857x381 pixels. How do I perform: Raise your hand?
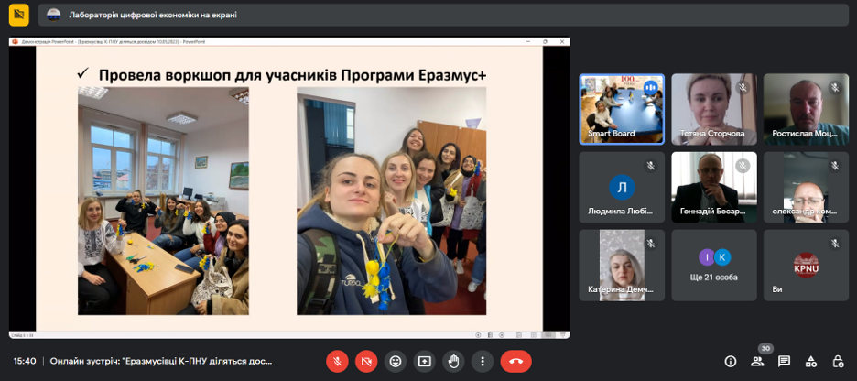[x=453, y=361]
